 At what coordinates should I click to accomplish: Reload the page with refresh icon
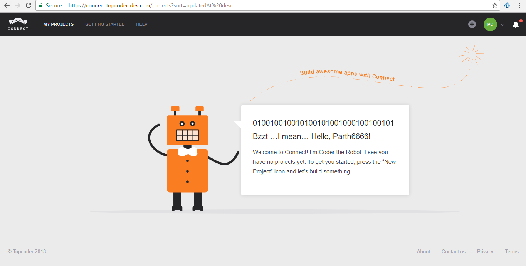[x=29, y=5]
